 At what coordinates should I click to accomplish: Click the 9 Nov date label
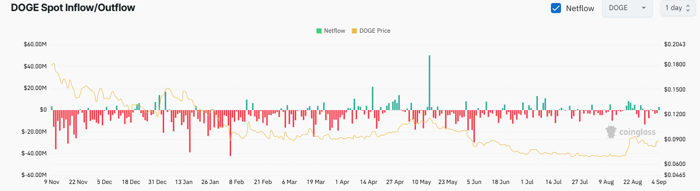pos(52,182)
